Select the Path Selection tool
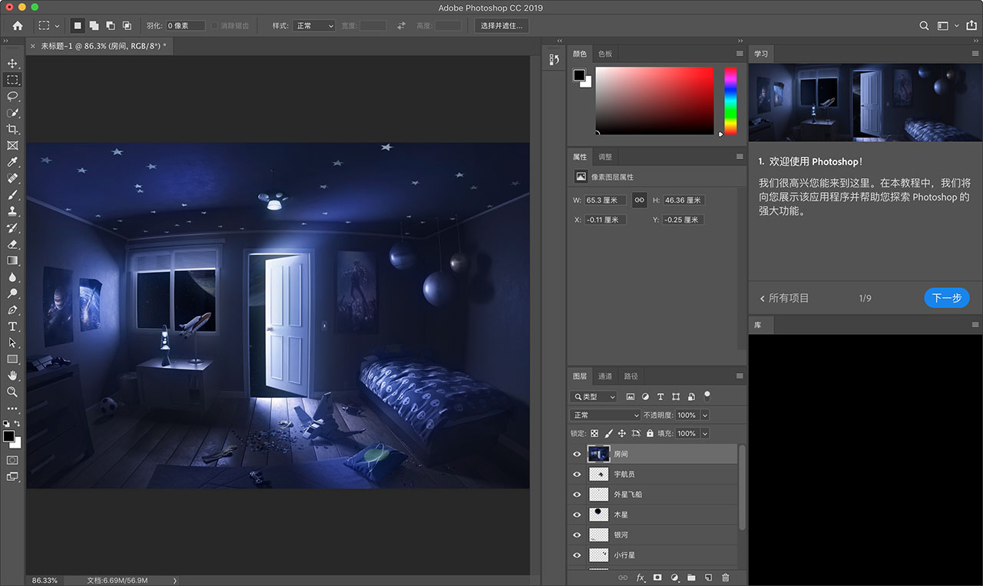The image size is (983, 586). click(x=12, y=343)
